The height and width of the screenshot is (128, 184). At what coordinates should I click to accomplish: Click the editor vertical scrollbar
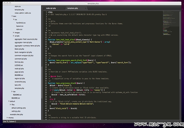[180, 45]
